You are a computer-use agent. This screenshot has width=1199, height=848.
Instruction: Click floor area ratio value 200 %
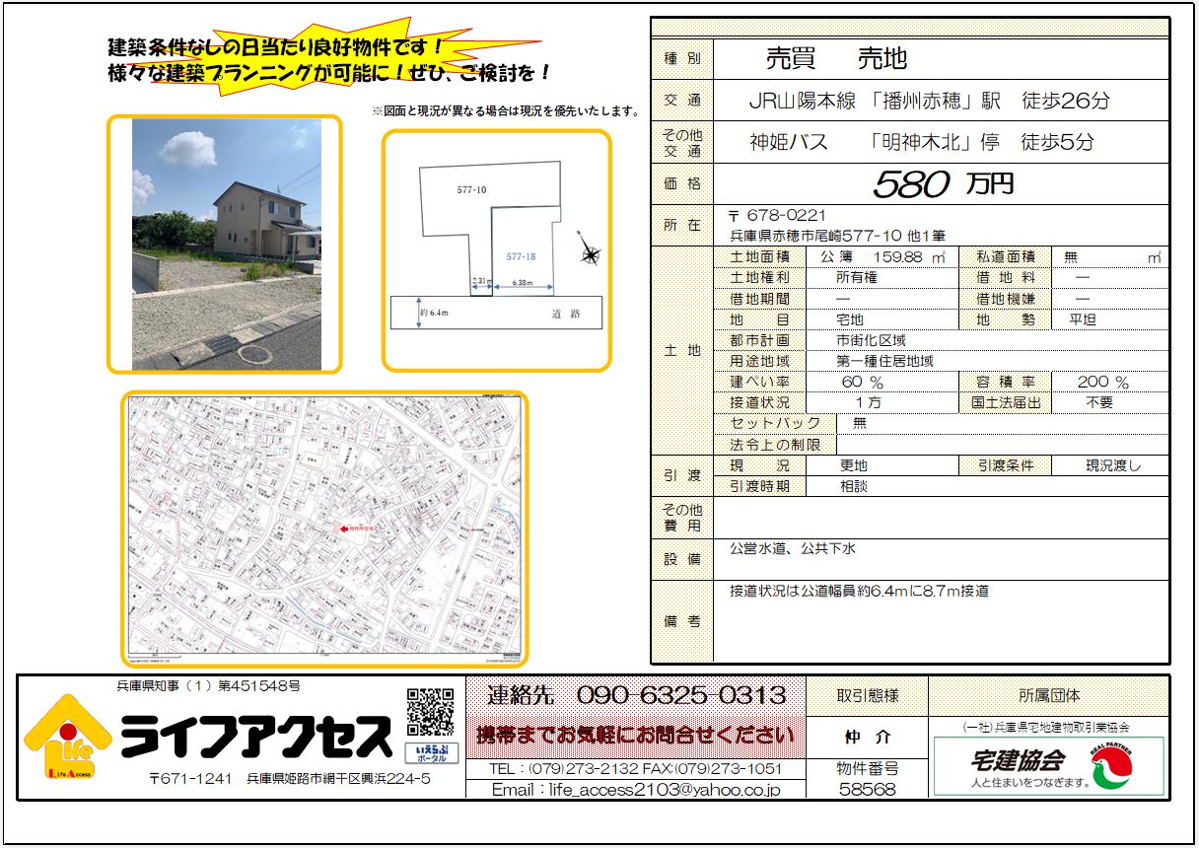click(x=1102, y=382)
